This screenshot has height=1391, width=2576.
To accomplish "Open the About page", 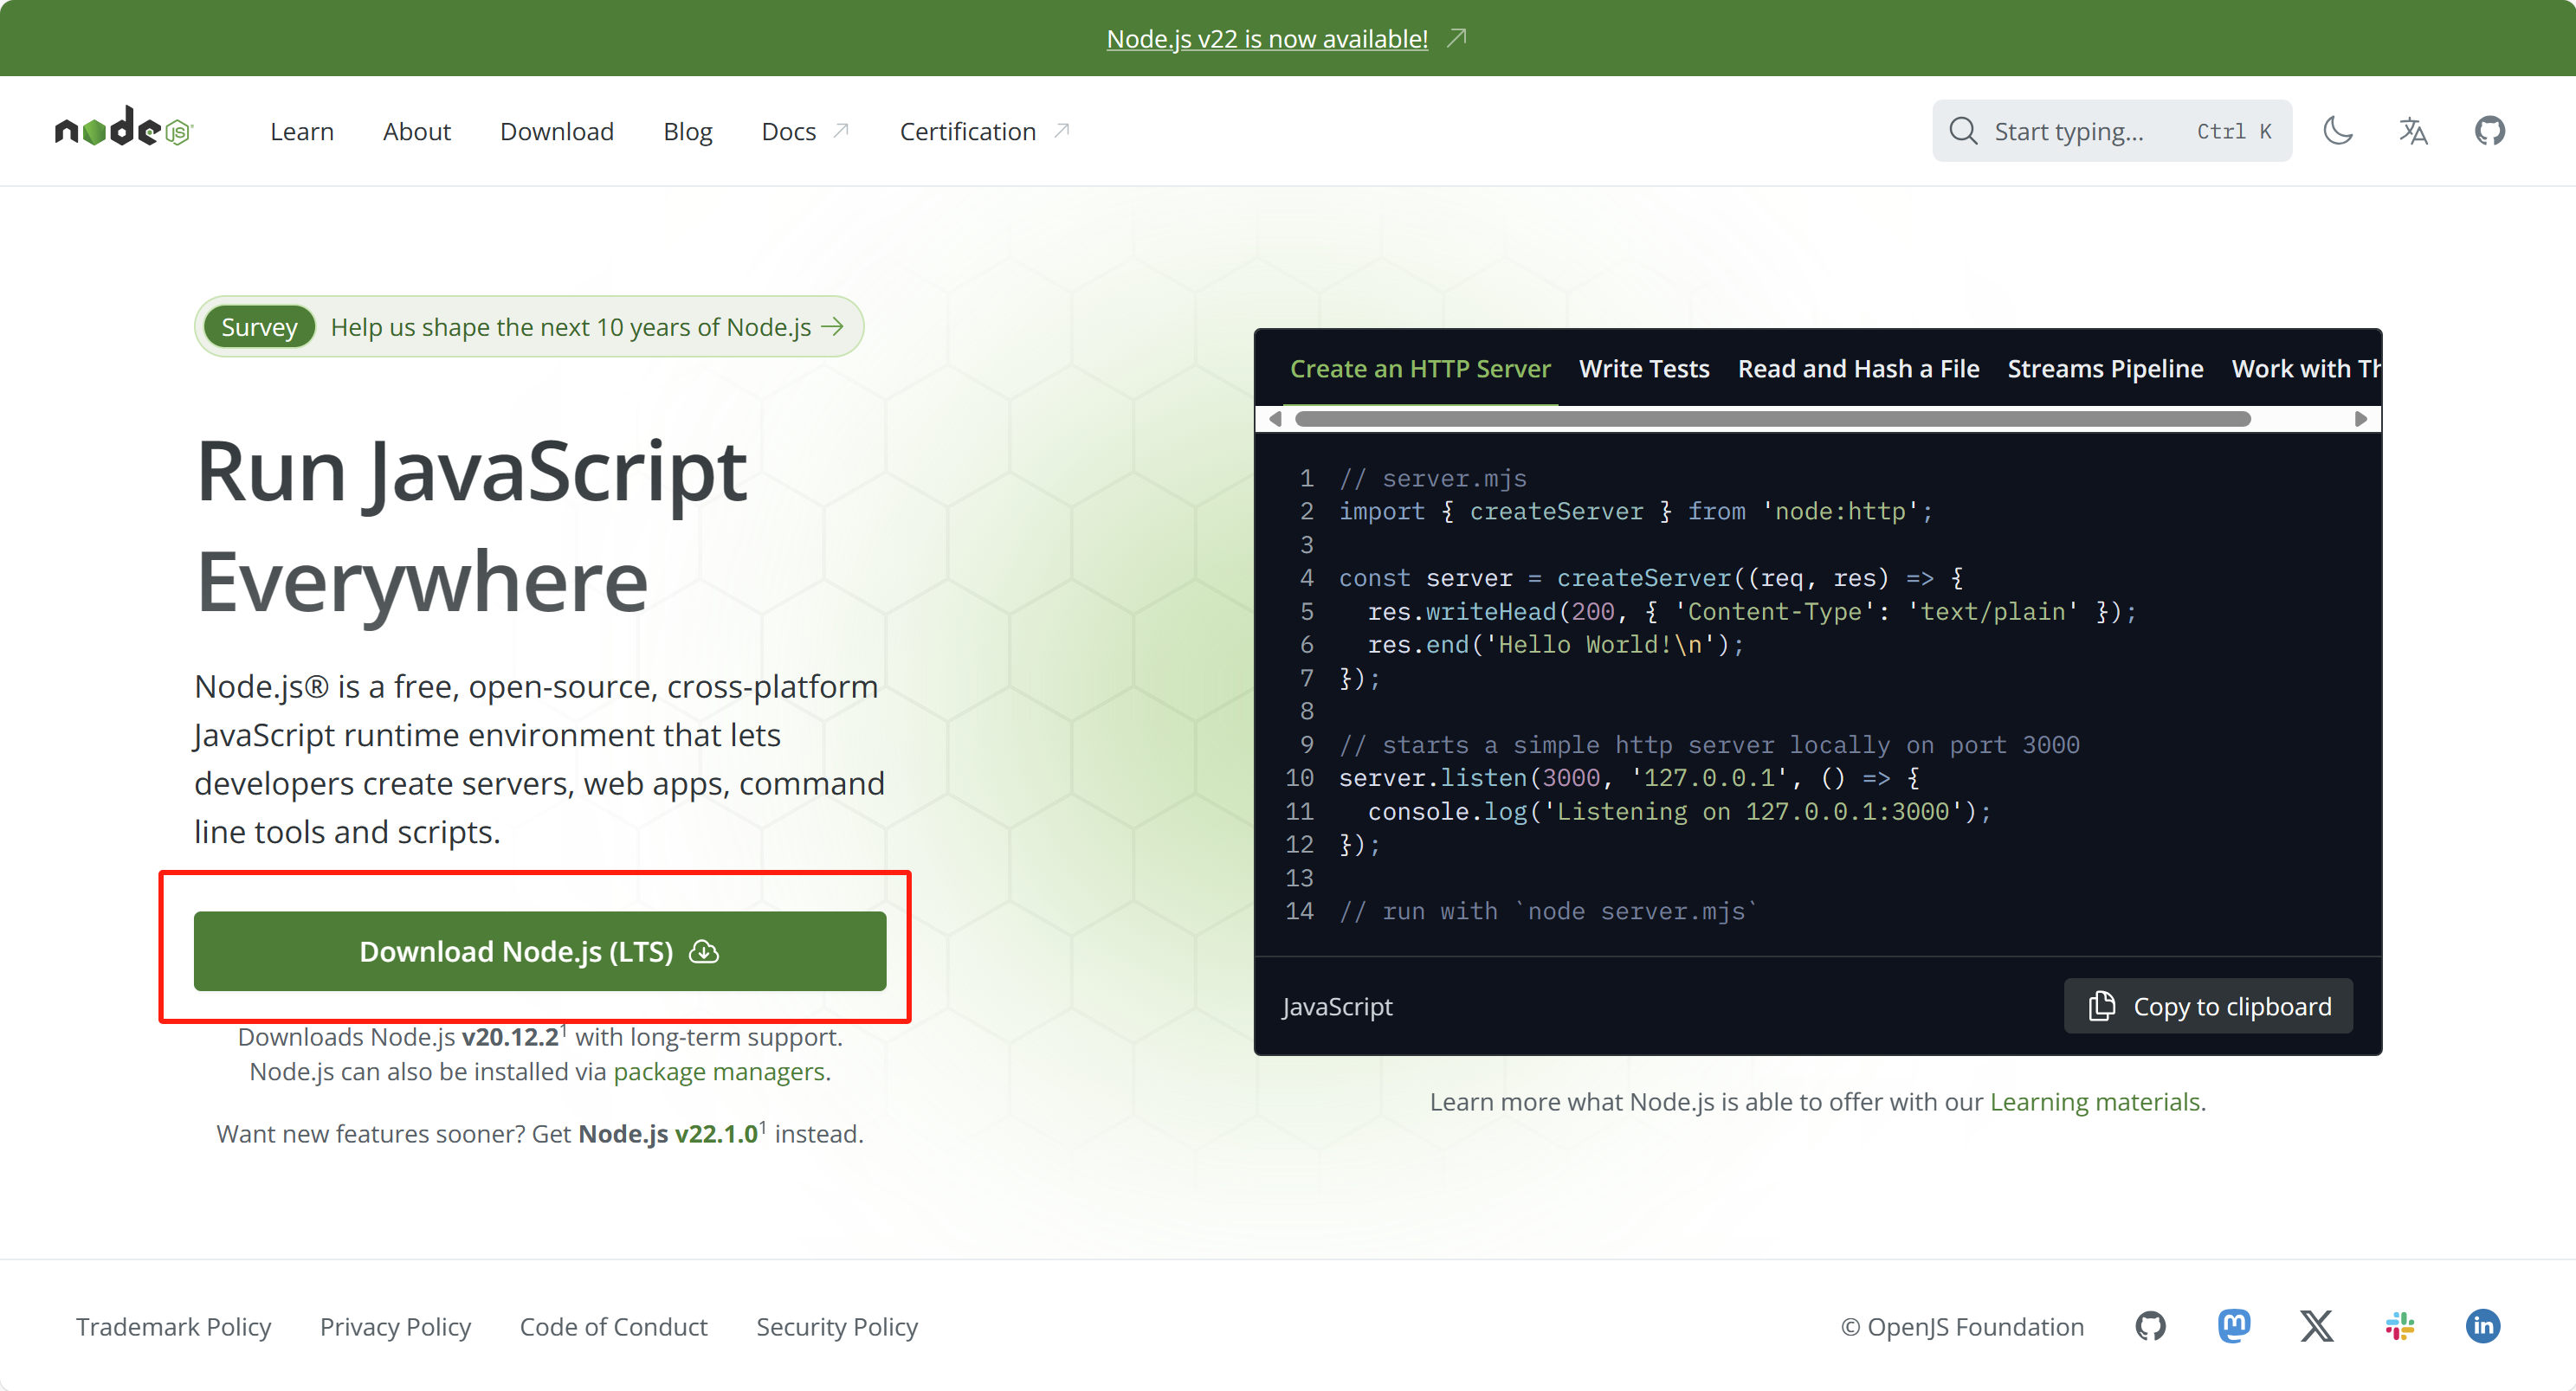I will [416, 131].
